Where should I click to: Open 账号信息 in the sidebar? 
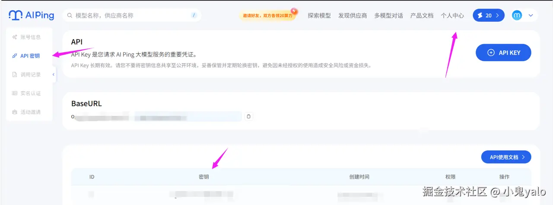tap(27, 37)
